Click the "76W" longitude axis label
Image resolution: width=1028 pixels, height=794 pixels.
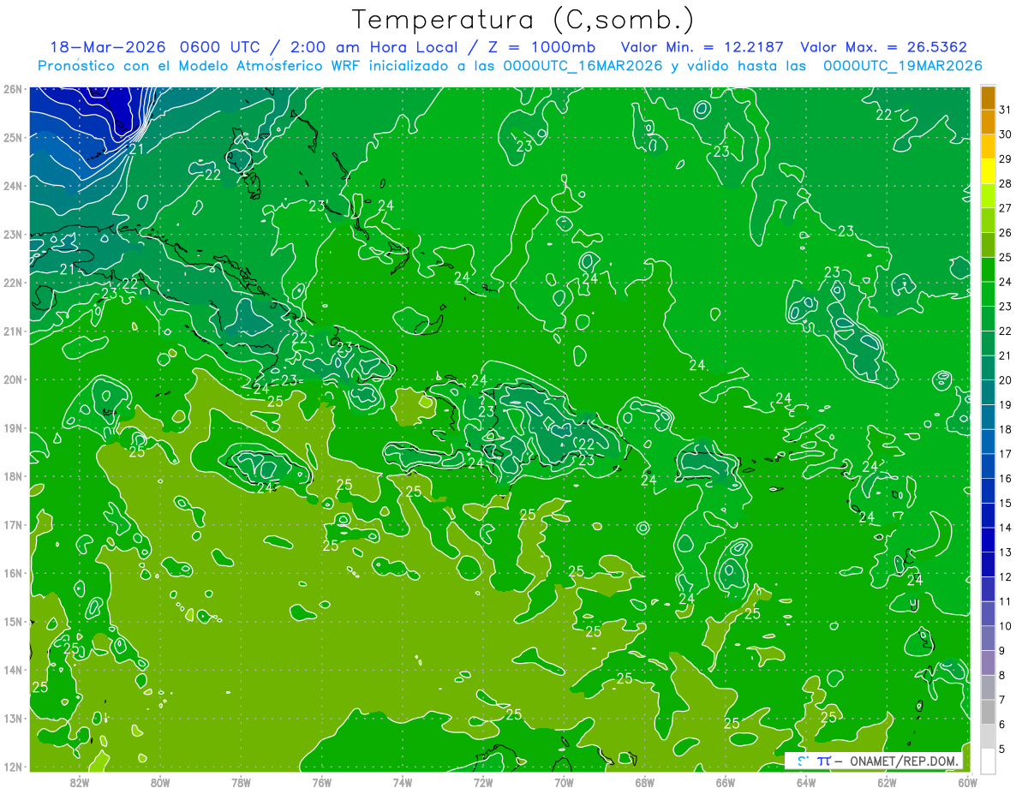[321, 781]
